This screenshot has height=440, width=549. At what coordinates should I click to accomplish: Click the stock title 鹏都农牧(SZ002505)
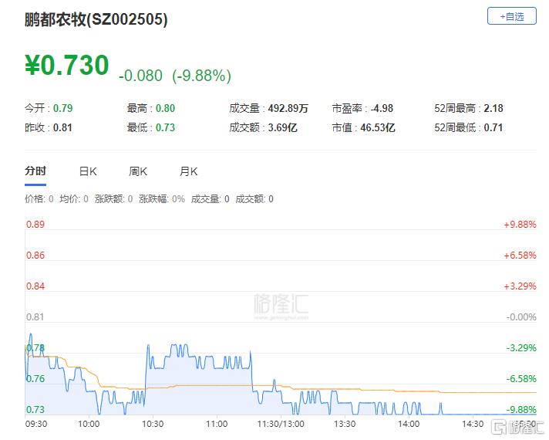click(96, 19)
